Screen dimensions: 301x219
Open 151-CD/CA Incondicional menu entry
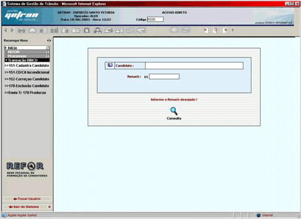click(27, 72)
